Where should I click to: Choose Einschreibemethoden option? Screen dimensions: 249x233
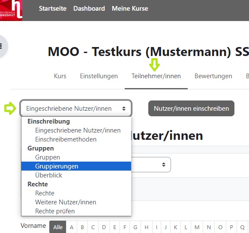(66, 139)
